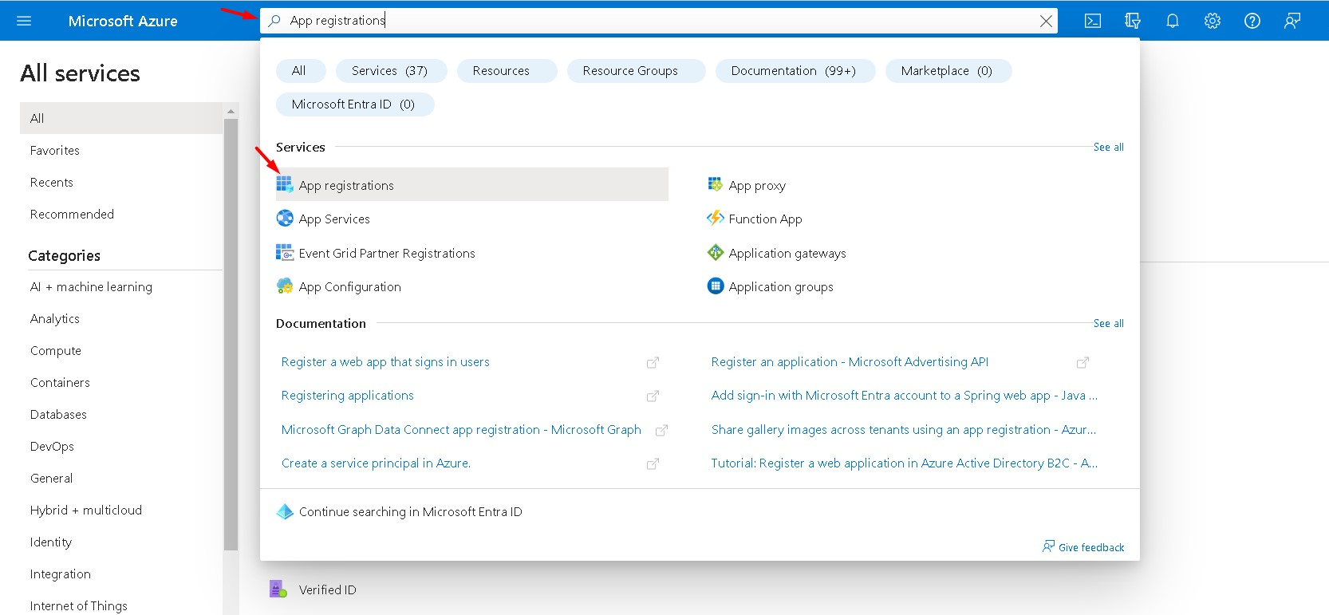The width and height of the screenshot is (1329, 615).
Task: Continue searching in Microsoft Entra ID
Action: [410, 512]
